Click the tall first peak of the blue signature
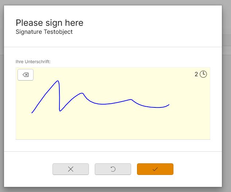The width and height of the screenshot is (231, 192). [x=58, y=81]
